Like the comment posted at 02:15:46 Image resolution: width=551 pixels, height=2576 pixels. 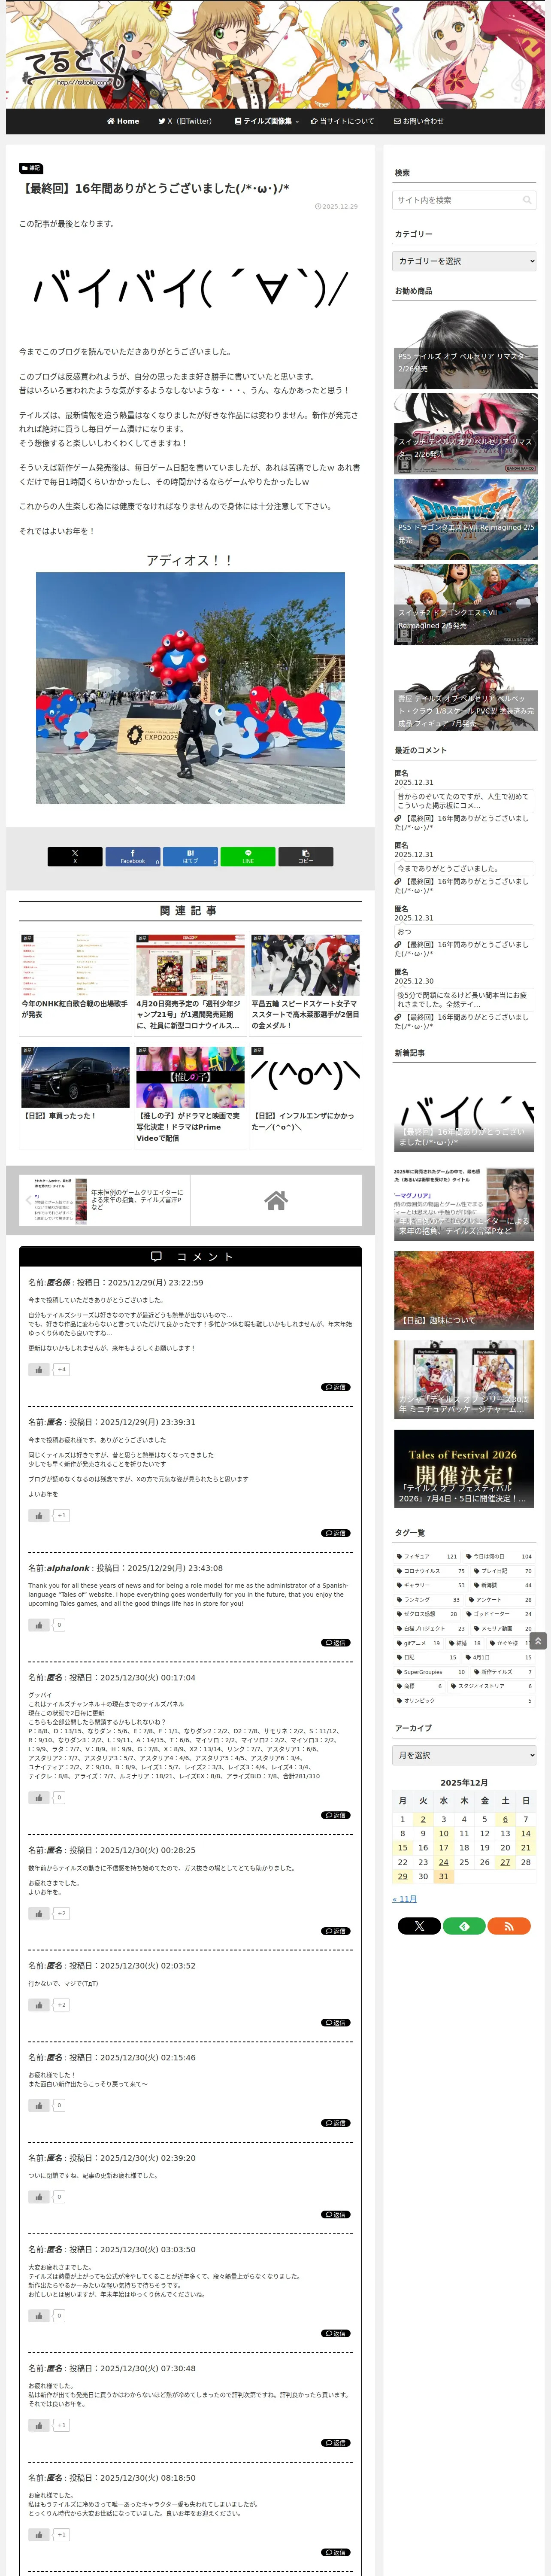tap(39, 2105)
